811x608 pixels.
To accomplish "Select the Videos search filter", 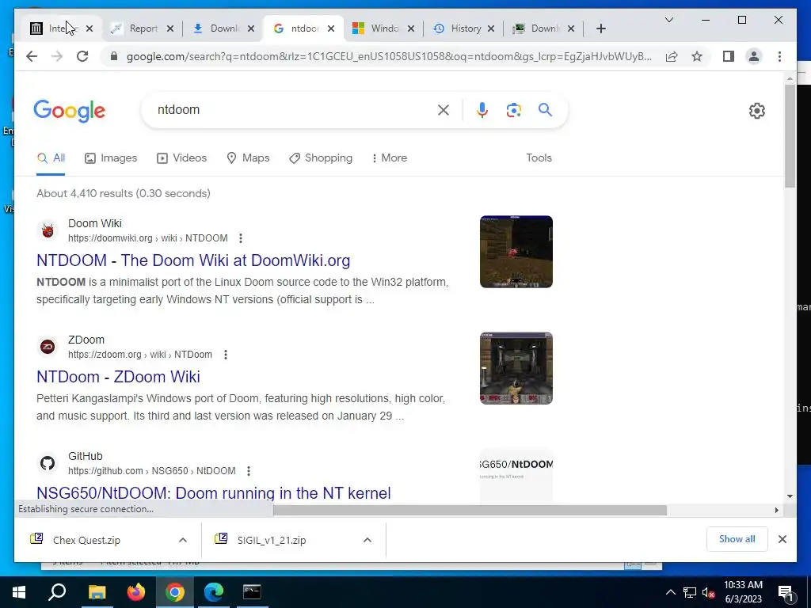I will point(181,158).
